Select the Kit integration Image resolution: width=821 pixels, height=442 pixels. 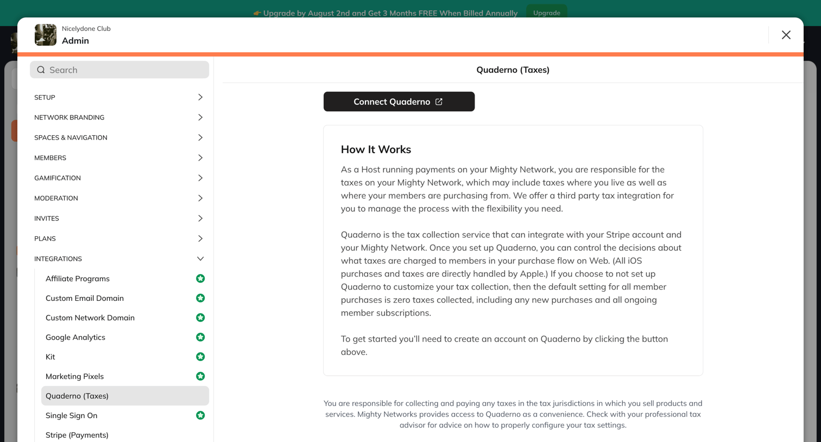125,357
